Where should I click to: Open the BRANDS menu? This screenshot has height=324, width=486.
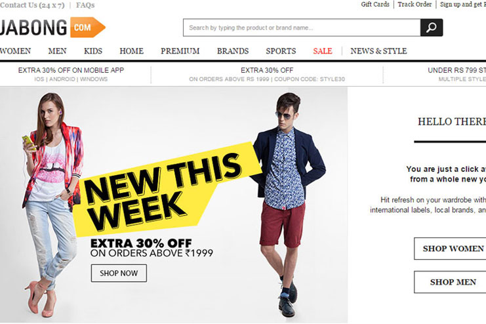tap(233, 51)
